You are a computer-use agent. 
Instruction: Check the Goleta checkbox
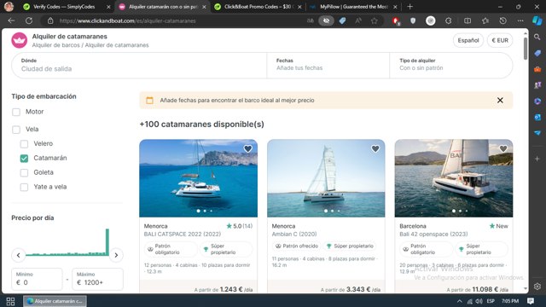tap(24, 172)
